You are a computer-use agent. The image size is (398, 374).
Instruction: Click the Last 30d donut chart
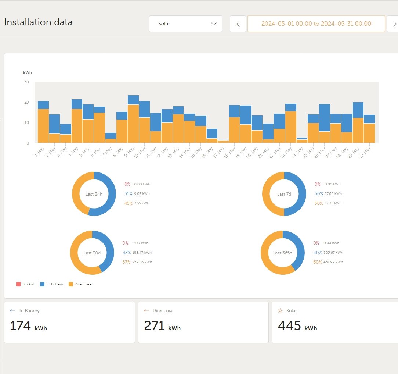[x=92, y=253]
